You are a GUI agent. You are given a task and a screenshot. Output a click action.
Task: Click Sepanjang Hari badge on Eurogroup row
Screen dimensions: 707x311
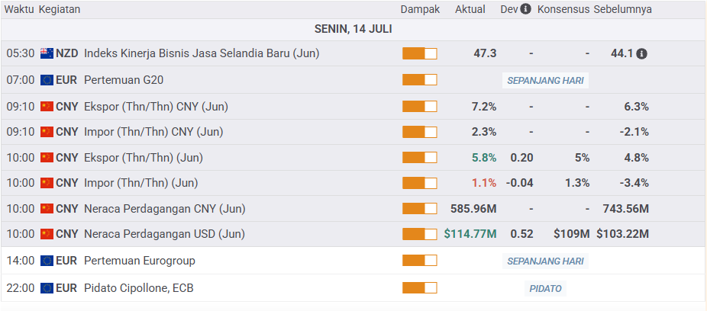(545, 261)
